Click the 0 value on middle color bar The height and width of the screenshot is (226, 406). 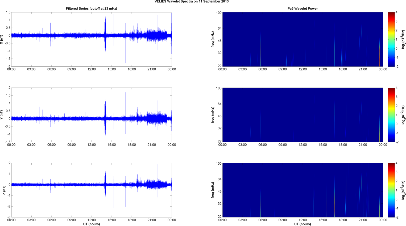tap(396, 124)
